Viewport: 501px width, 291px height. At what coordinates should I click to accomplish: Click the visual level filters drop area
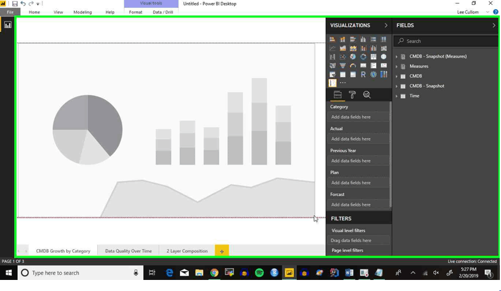pos(358,241)
